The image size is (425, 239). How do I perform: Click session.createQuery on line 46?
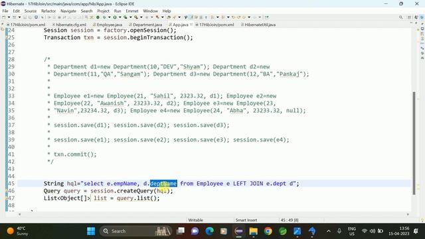[122, 191]
